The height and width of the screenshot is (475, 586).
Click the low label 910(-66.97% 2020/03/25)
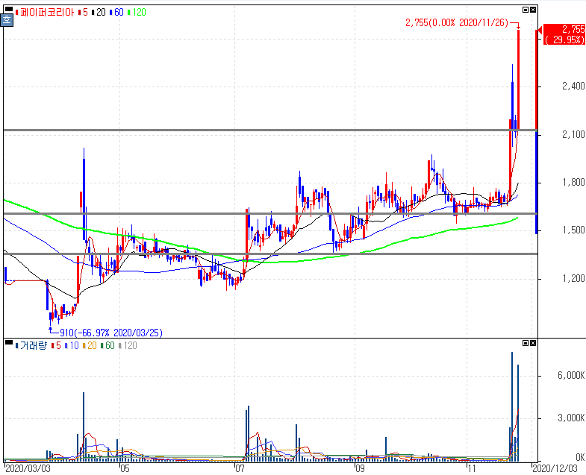pyautogui.click(x=111, y=333)
